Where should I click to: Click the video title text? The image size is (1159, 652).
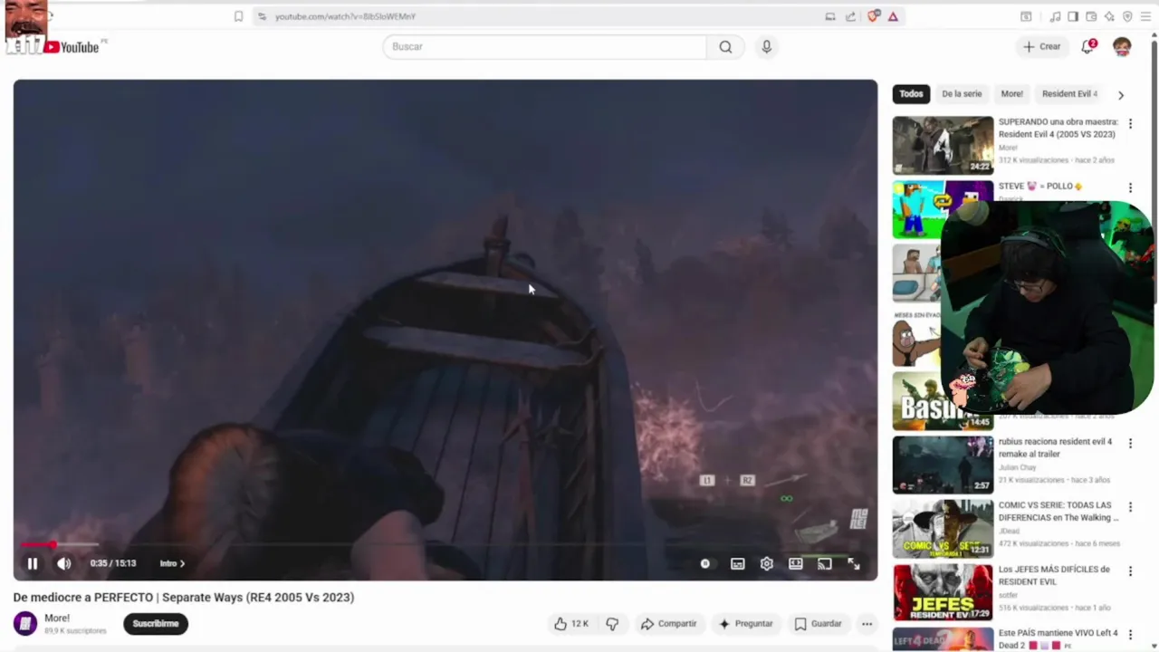click(x=184, y=598)
